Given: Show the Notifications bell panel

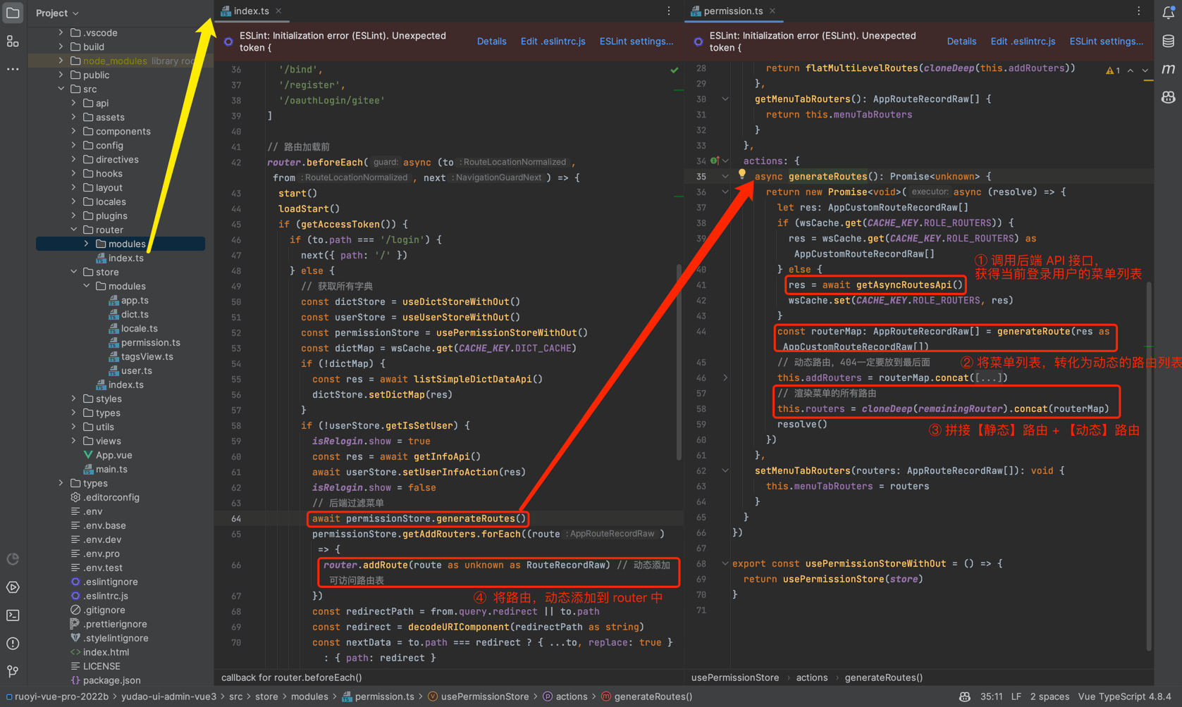Looking at the screenshot, I should [1168, 13].
